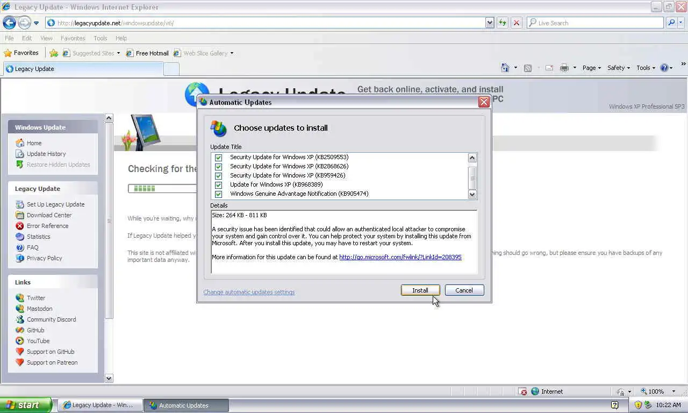688x413 pixels.
Task: Expand search provider options dropdown
Action: click(682, 23)
